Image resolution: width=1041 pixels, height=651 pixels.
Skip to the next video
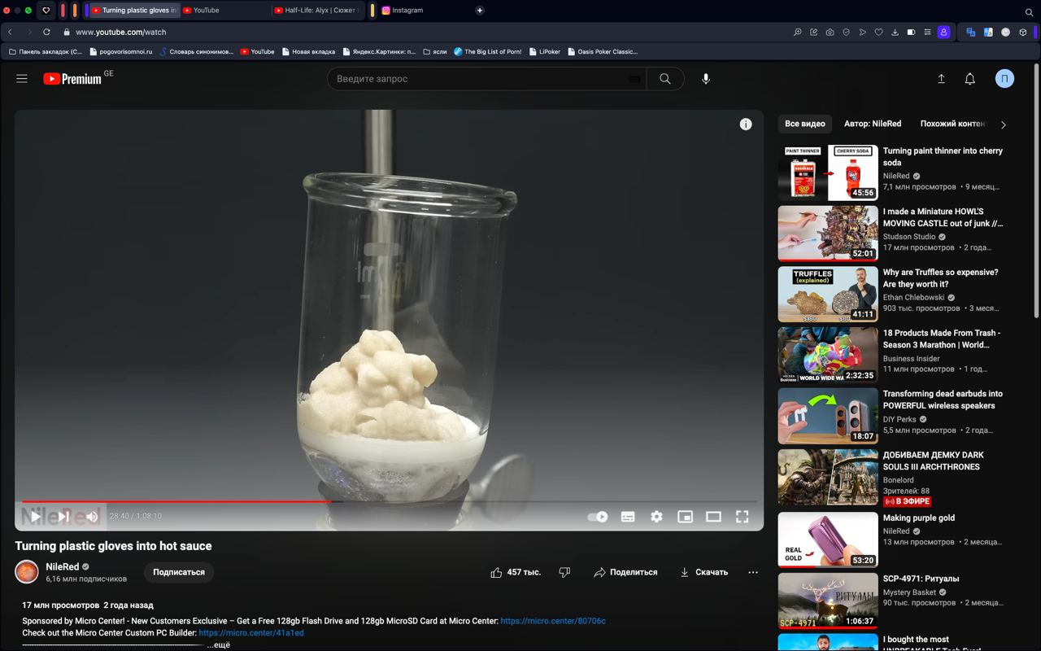63,517
